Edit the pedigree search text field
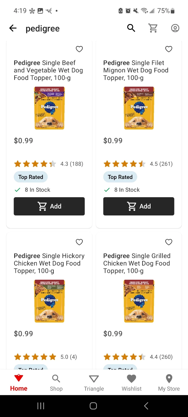This screenshot has width=188, height=417. pos(43,28)
